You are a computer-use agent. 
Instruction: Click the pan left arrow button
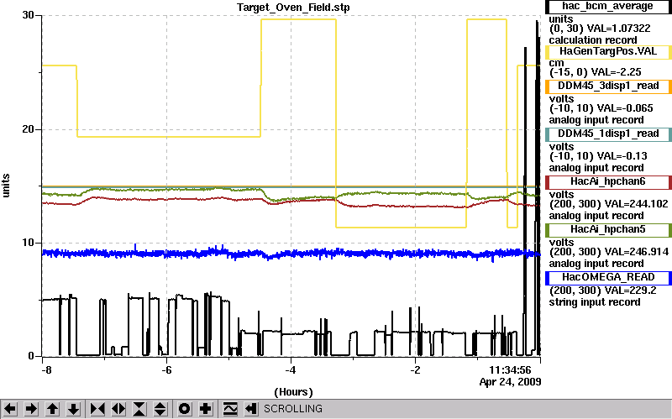(x=10, y=409)
